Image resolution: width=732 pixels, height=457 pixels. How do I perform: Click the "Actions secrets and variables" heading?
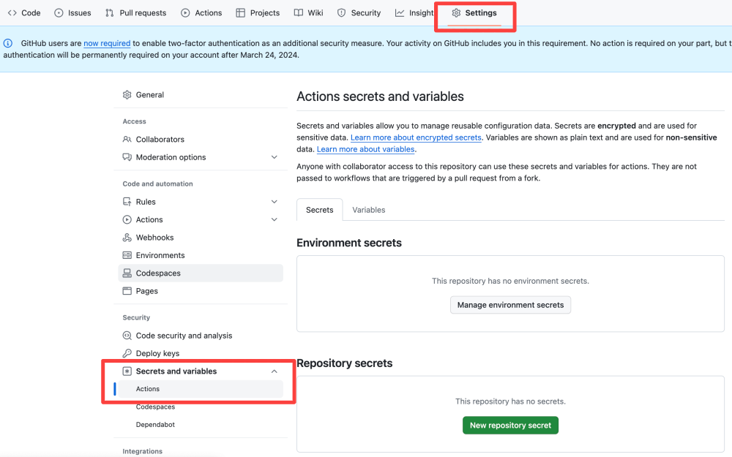coord(380,97)
